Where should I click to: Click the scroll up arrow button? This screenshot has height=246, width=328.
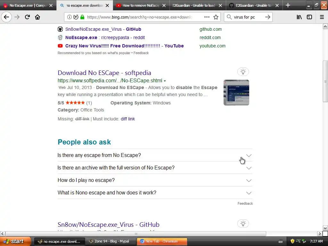[325, 26]
